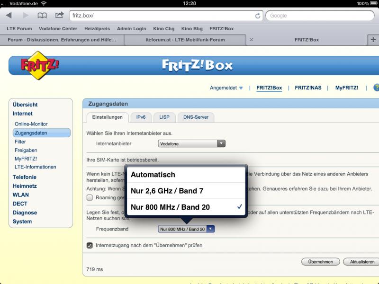Open the Admin Login bookmark

(132, 29)
